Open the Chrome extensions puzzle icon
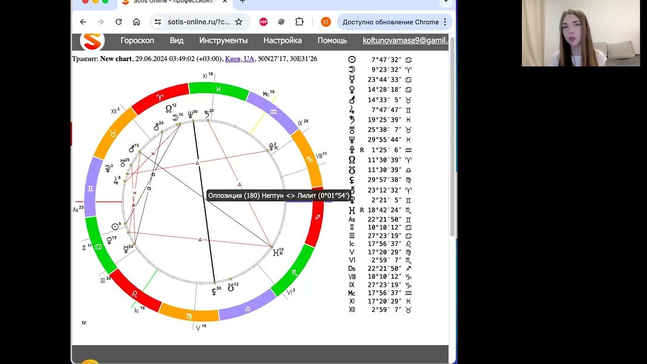647x364 pixels. [x=299, y=22]
